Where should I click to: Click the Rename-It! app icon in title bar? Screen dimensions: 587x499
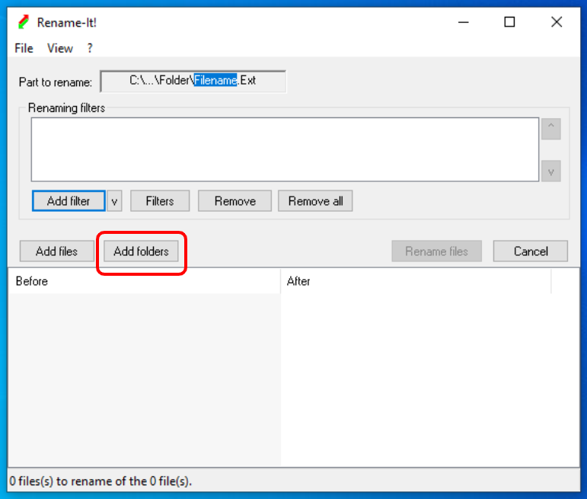click(x=24, y=22)
